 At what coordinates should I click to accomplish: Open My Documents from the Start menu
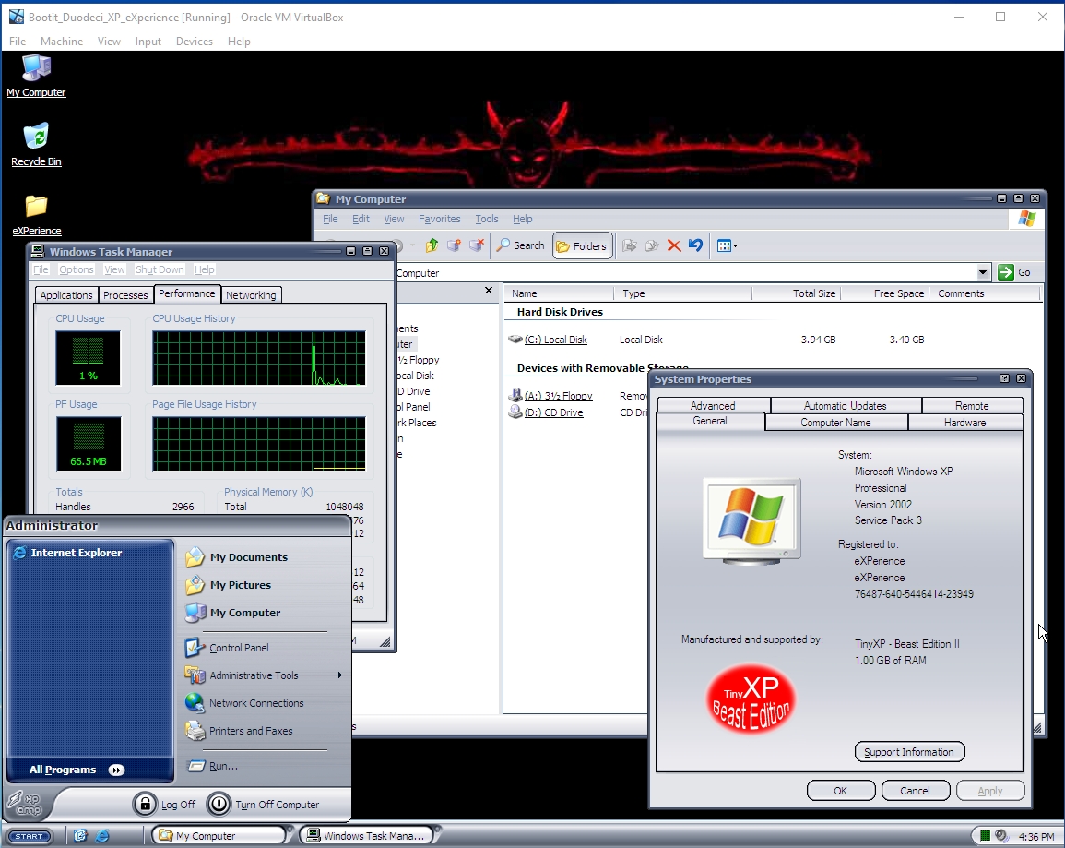click(x=237, y=557)
